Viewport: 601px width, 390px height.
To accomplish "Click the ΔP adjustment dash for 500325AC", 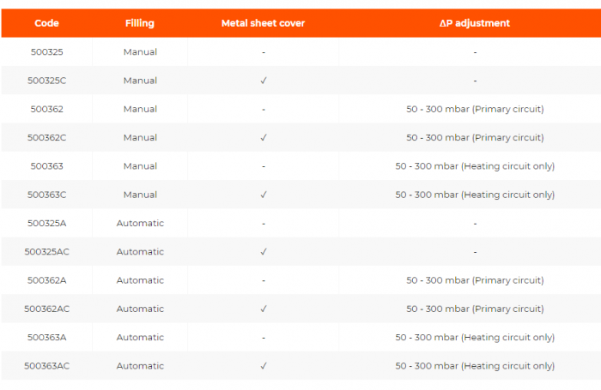I will pos(475,252).
